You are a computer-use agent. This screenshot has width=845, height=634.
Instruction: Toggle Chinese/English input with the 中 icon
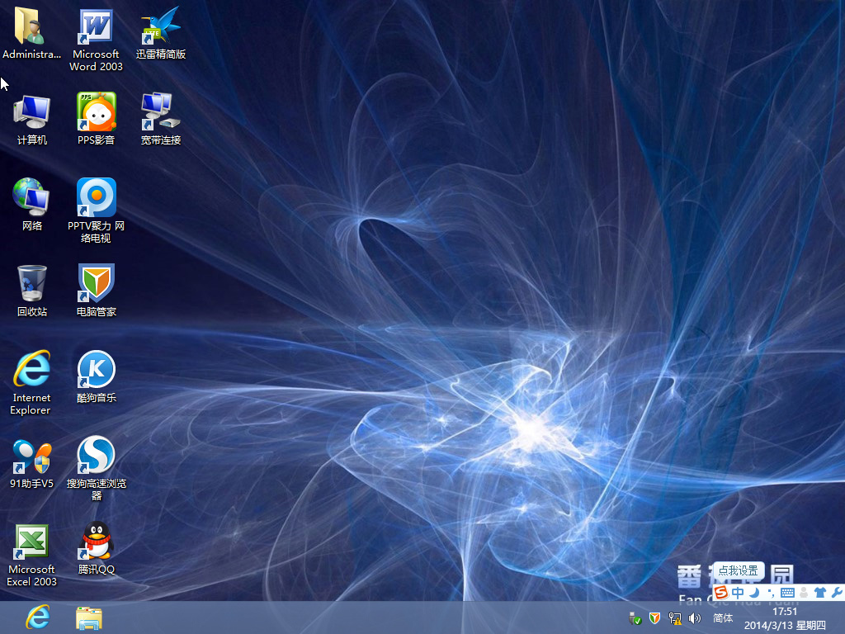click(x=738, y=593)
